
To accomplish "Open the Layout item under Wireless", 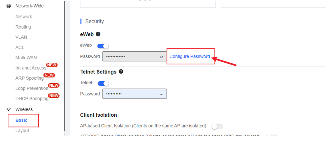I will (22, 131).
